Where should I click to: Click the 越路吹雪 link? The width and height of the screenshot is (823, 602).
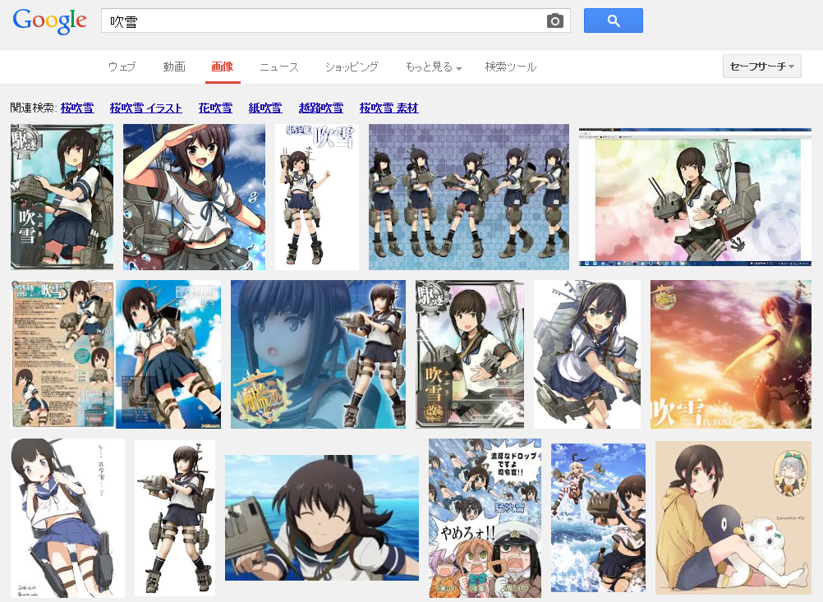point(320,108)
